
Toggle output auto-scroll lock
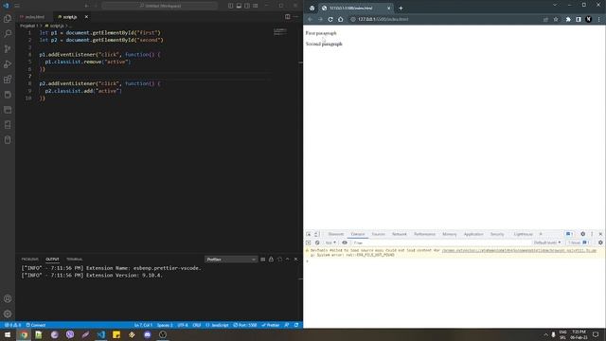point(271,259)
